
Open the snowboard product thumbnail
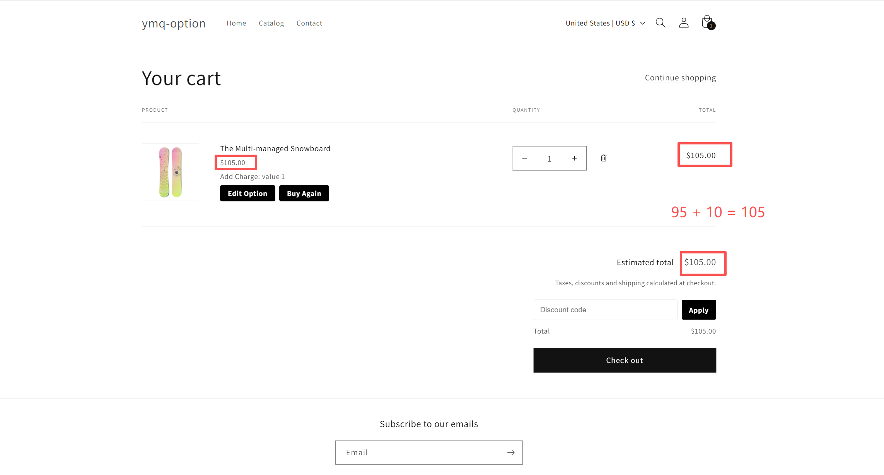point(171,172)
